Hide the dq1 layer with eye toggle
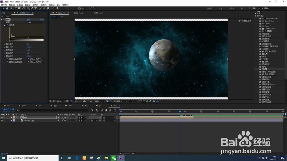Image resolution: width=287 pixels, height=161 pixels. 2,117
